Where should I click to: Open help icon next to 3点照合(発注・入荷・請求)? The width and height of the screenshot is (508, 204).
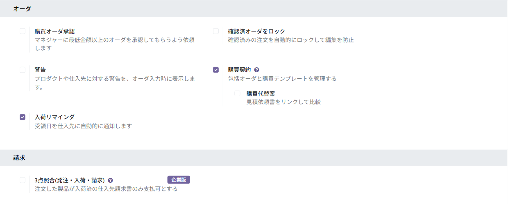[x=111, y=180]
